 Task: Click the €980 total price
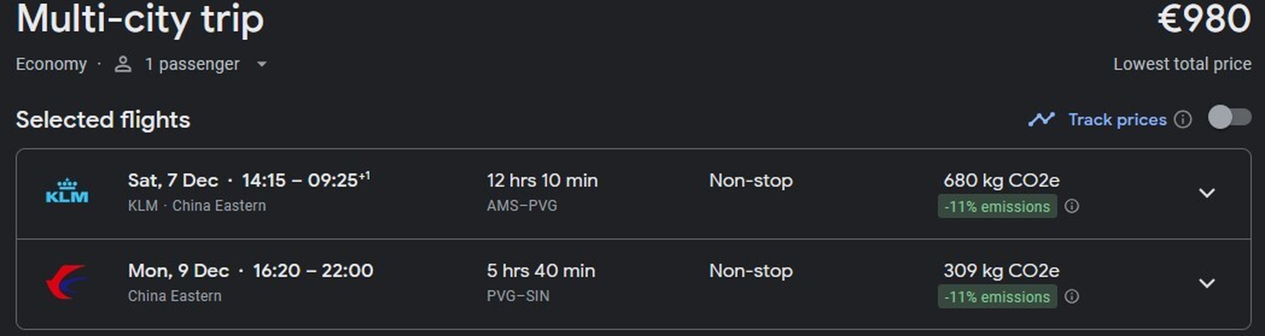pyautogui.click(x=1204, y=20)
